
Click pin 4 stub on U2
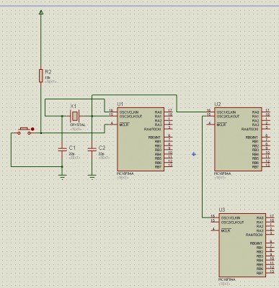click(211, 125)
